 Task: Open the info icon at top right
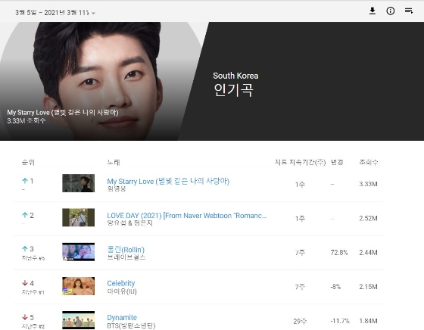(x=390, y=11)
